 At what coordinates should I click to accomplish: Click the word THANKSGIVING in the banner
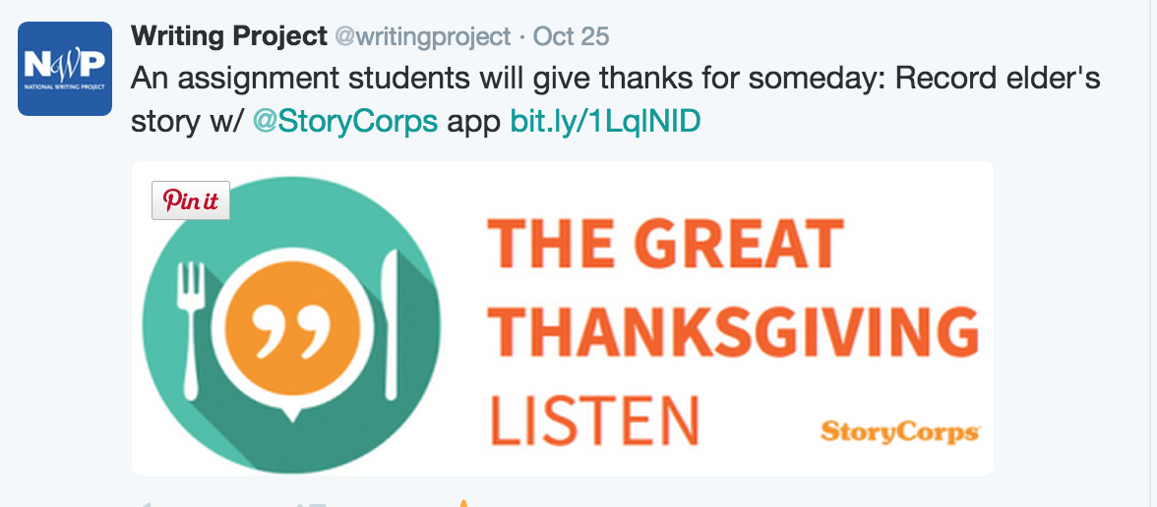[x=733, y=332]
